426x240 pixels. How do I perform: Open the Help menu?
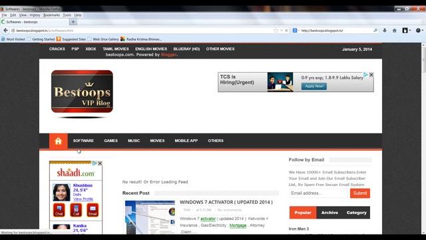78,15
